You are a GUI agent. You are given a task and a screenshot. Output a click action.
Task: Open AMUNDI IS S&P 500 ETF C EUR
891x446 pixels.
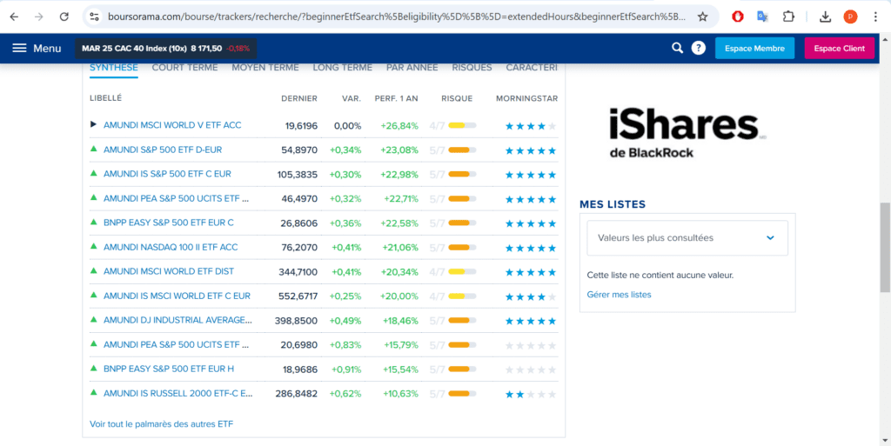(167, 174)
